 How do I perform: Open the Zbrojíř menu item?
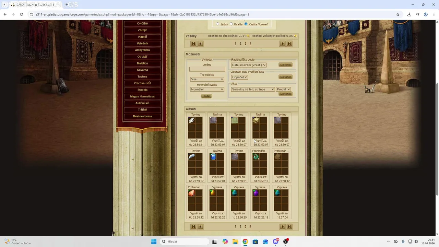point(142,30)
